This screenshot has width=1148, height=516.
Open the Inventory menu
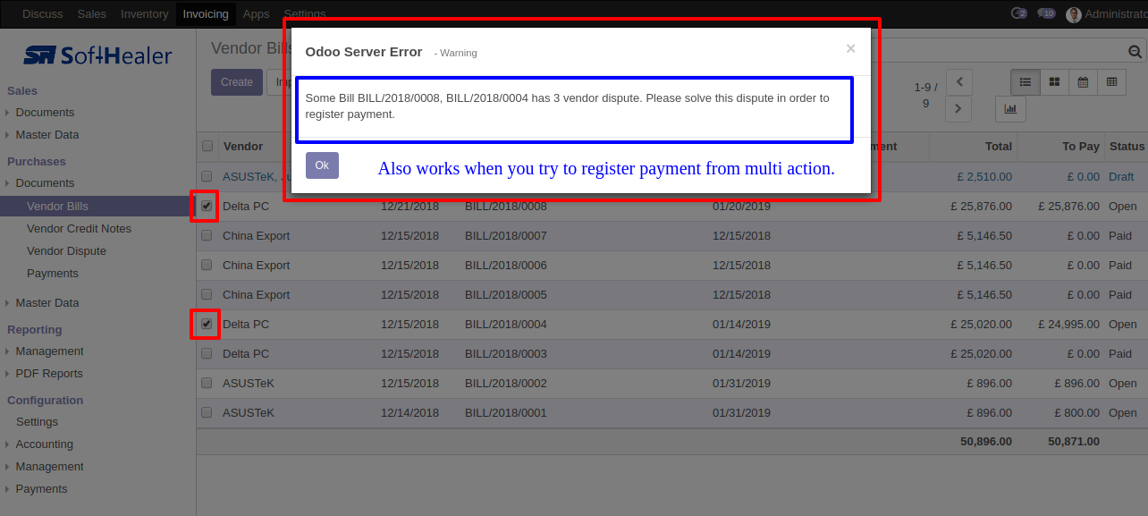tap(144, 13)
